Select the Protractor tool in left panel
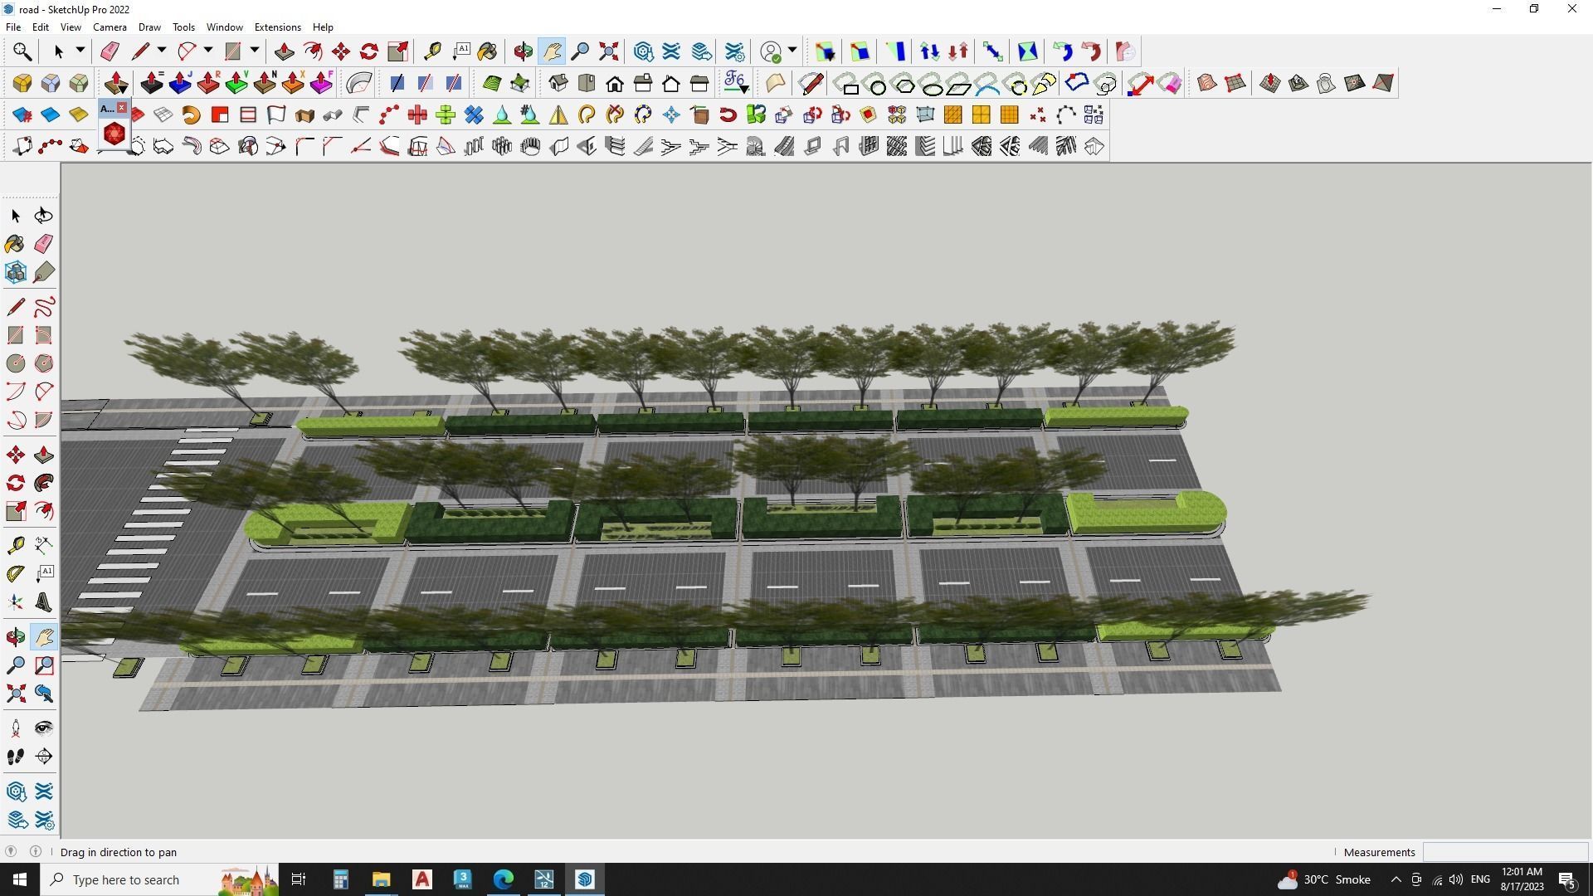 coord(16,573)
